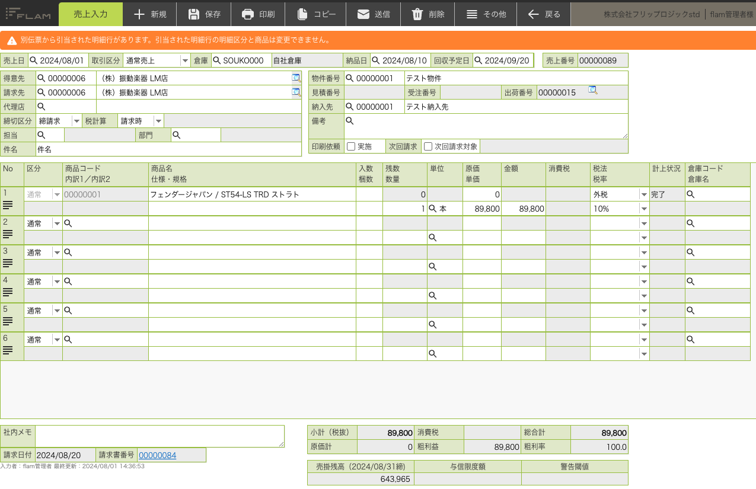
Task: Open 代理店 search magnifier icon
Action: pos(41,107)
